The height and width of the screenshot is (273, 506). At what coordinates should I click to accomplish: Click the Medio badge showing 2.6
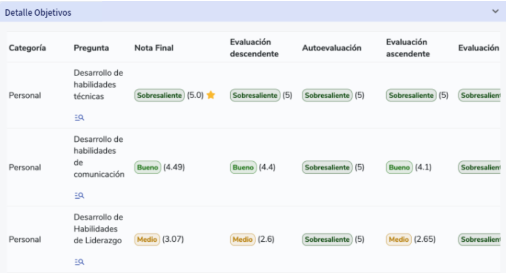coord(243,240)
